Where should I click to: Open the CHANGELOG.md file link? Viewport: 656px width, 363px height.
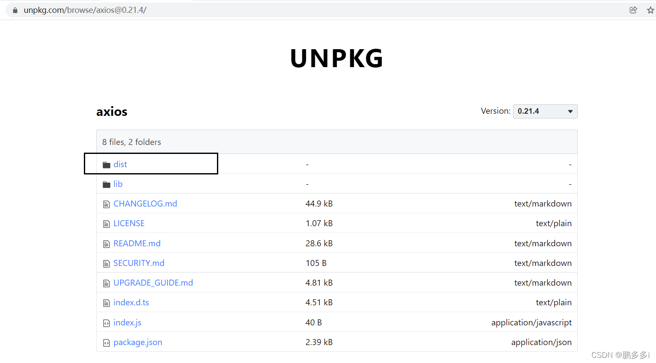145,204
